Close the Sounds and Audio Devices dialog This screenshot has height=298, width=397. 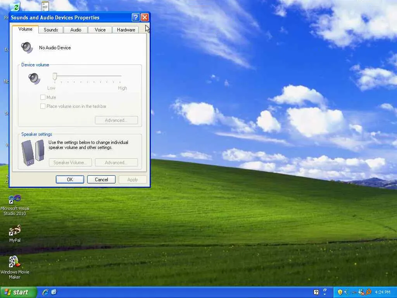(145, 17)
